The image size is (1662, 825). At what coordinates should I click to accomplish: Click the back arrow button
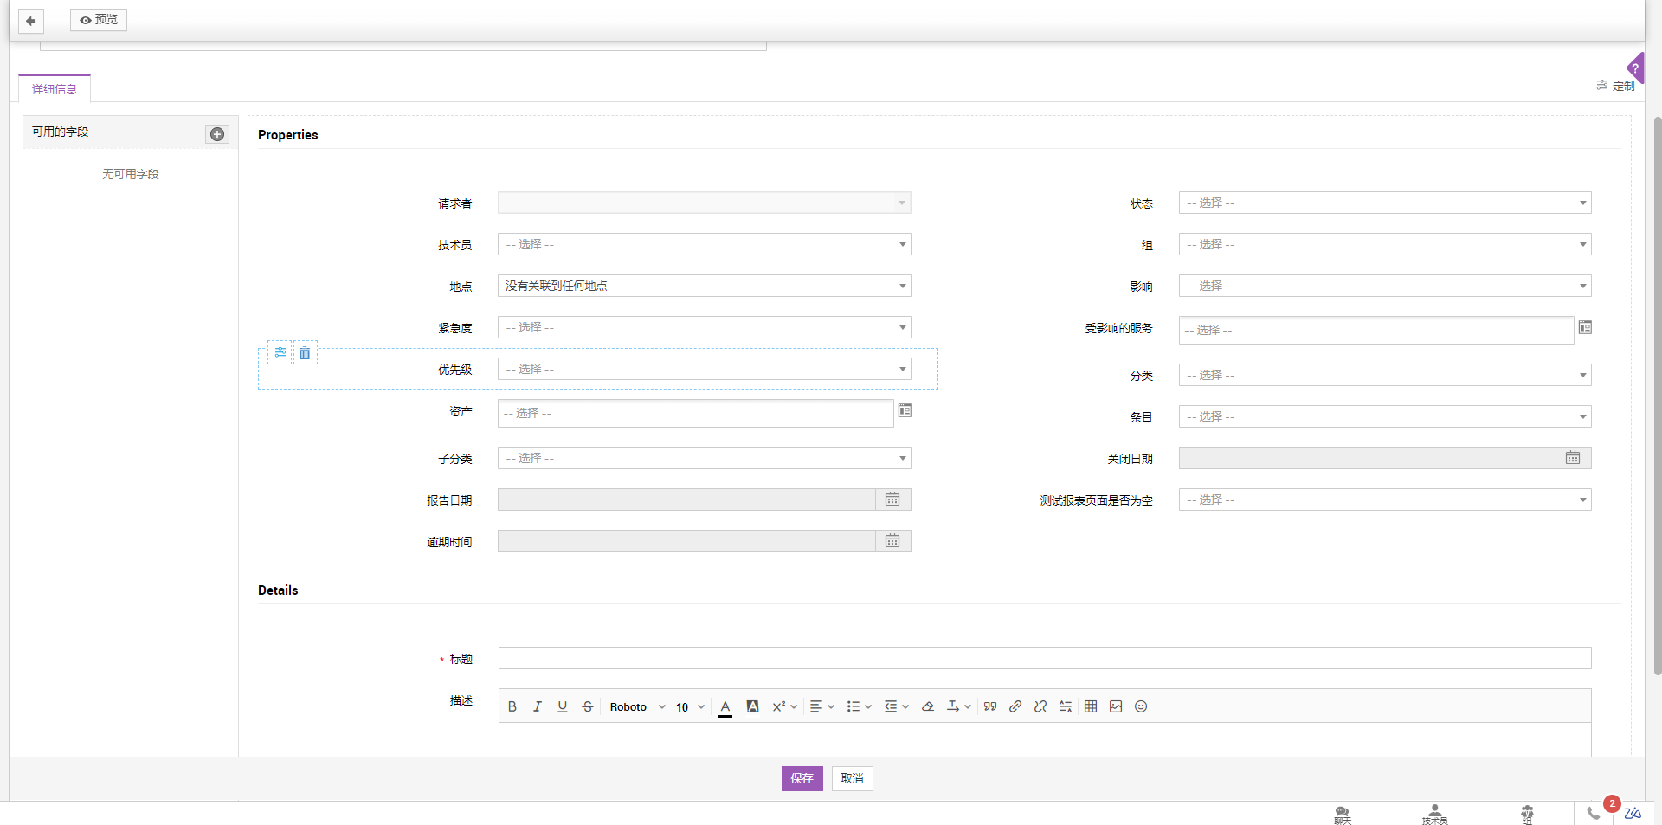pos(31,21)
